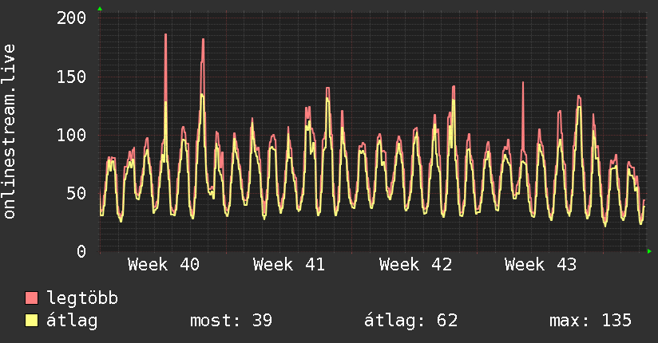Click the 50 y-axis label
The image size is (658, 343).
[77, 193]
